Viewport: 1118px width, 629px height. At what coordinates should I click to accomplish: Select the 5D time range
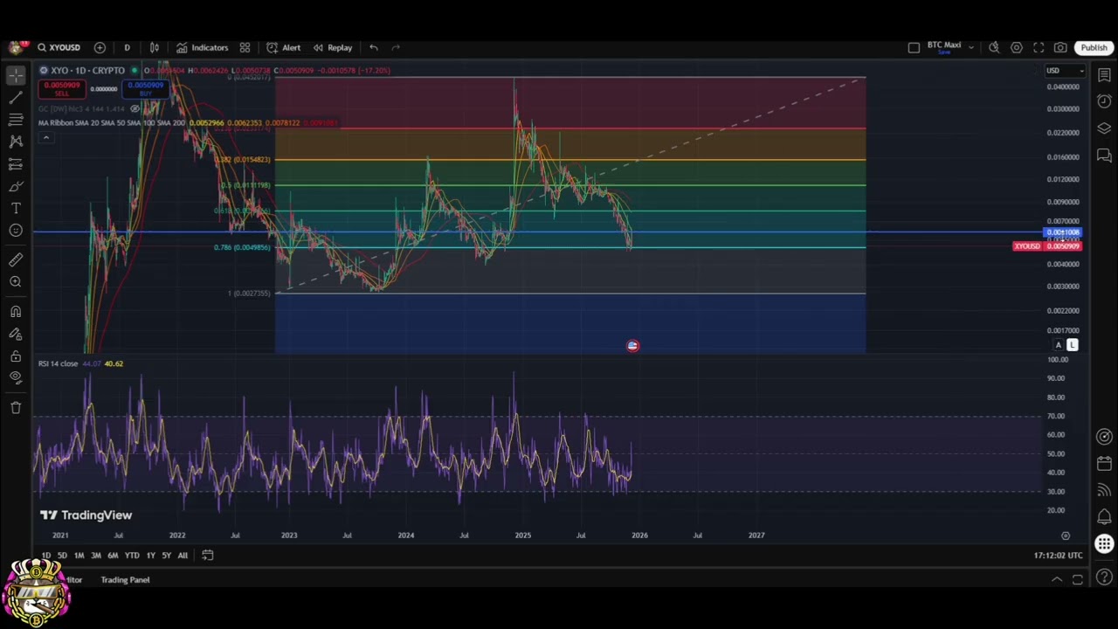pos(62,556)
